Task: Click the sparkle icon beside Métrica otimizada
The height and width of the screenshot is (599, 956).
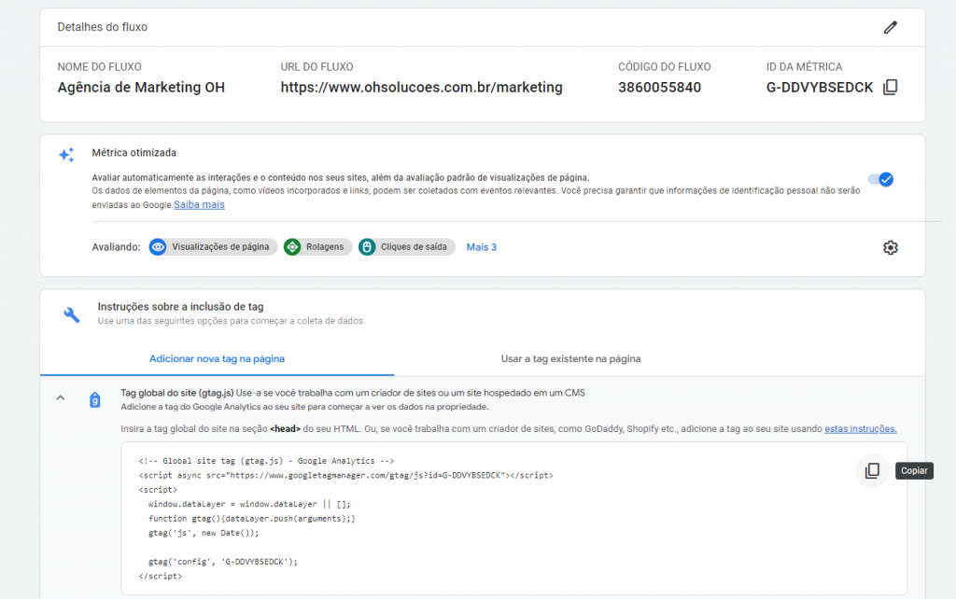Action: [66, 155]
